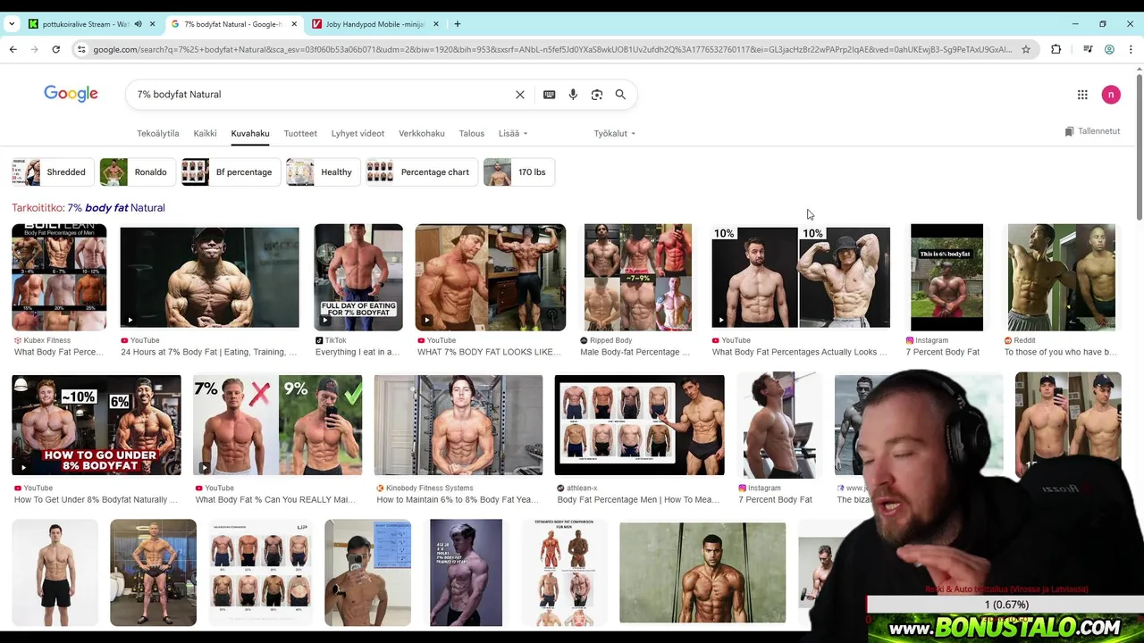The width and height of the screenshot is (1144, 643).
Task: Click the Google logo
Action: [x=71, y=94]
